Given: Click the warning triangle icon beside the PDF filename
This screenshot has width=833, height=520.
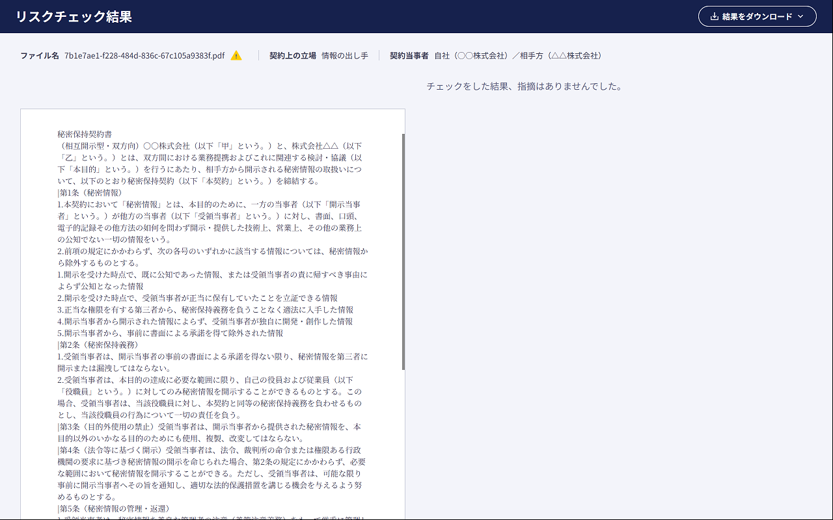Looking at the screenshot, I should click(x=236, y=56).
